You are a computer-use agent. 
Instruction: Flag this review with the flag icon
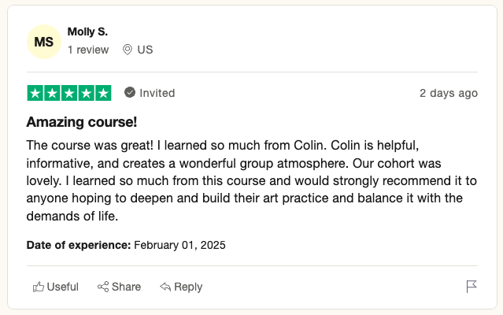tap(472, 287)
